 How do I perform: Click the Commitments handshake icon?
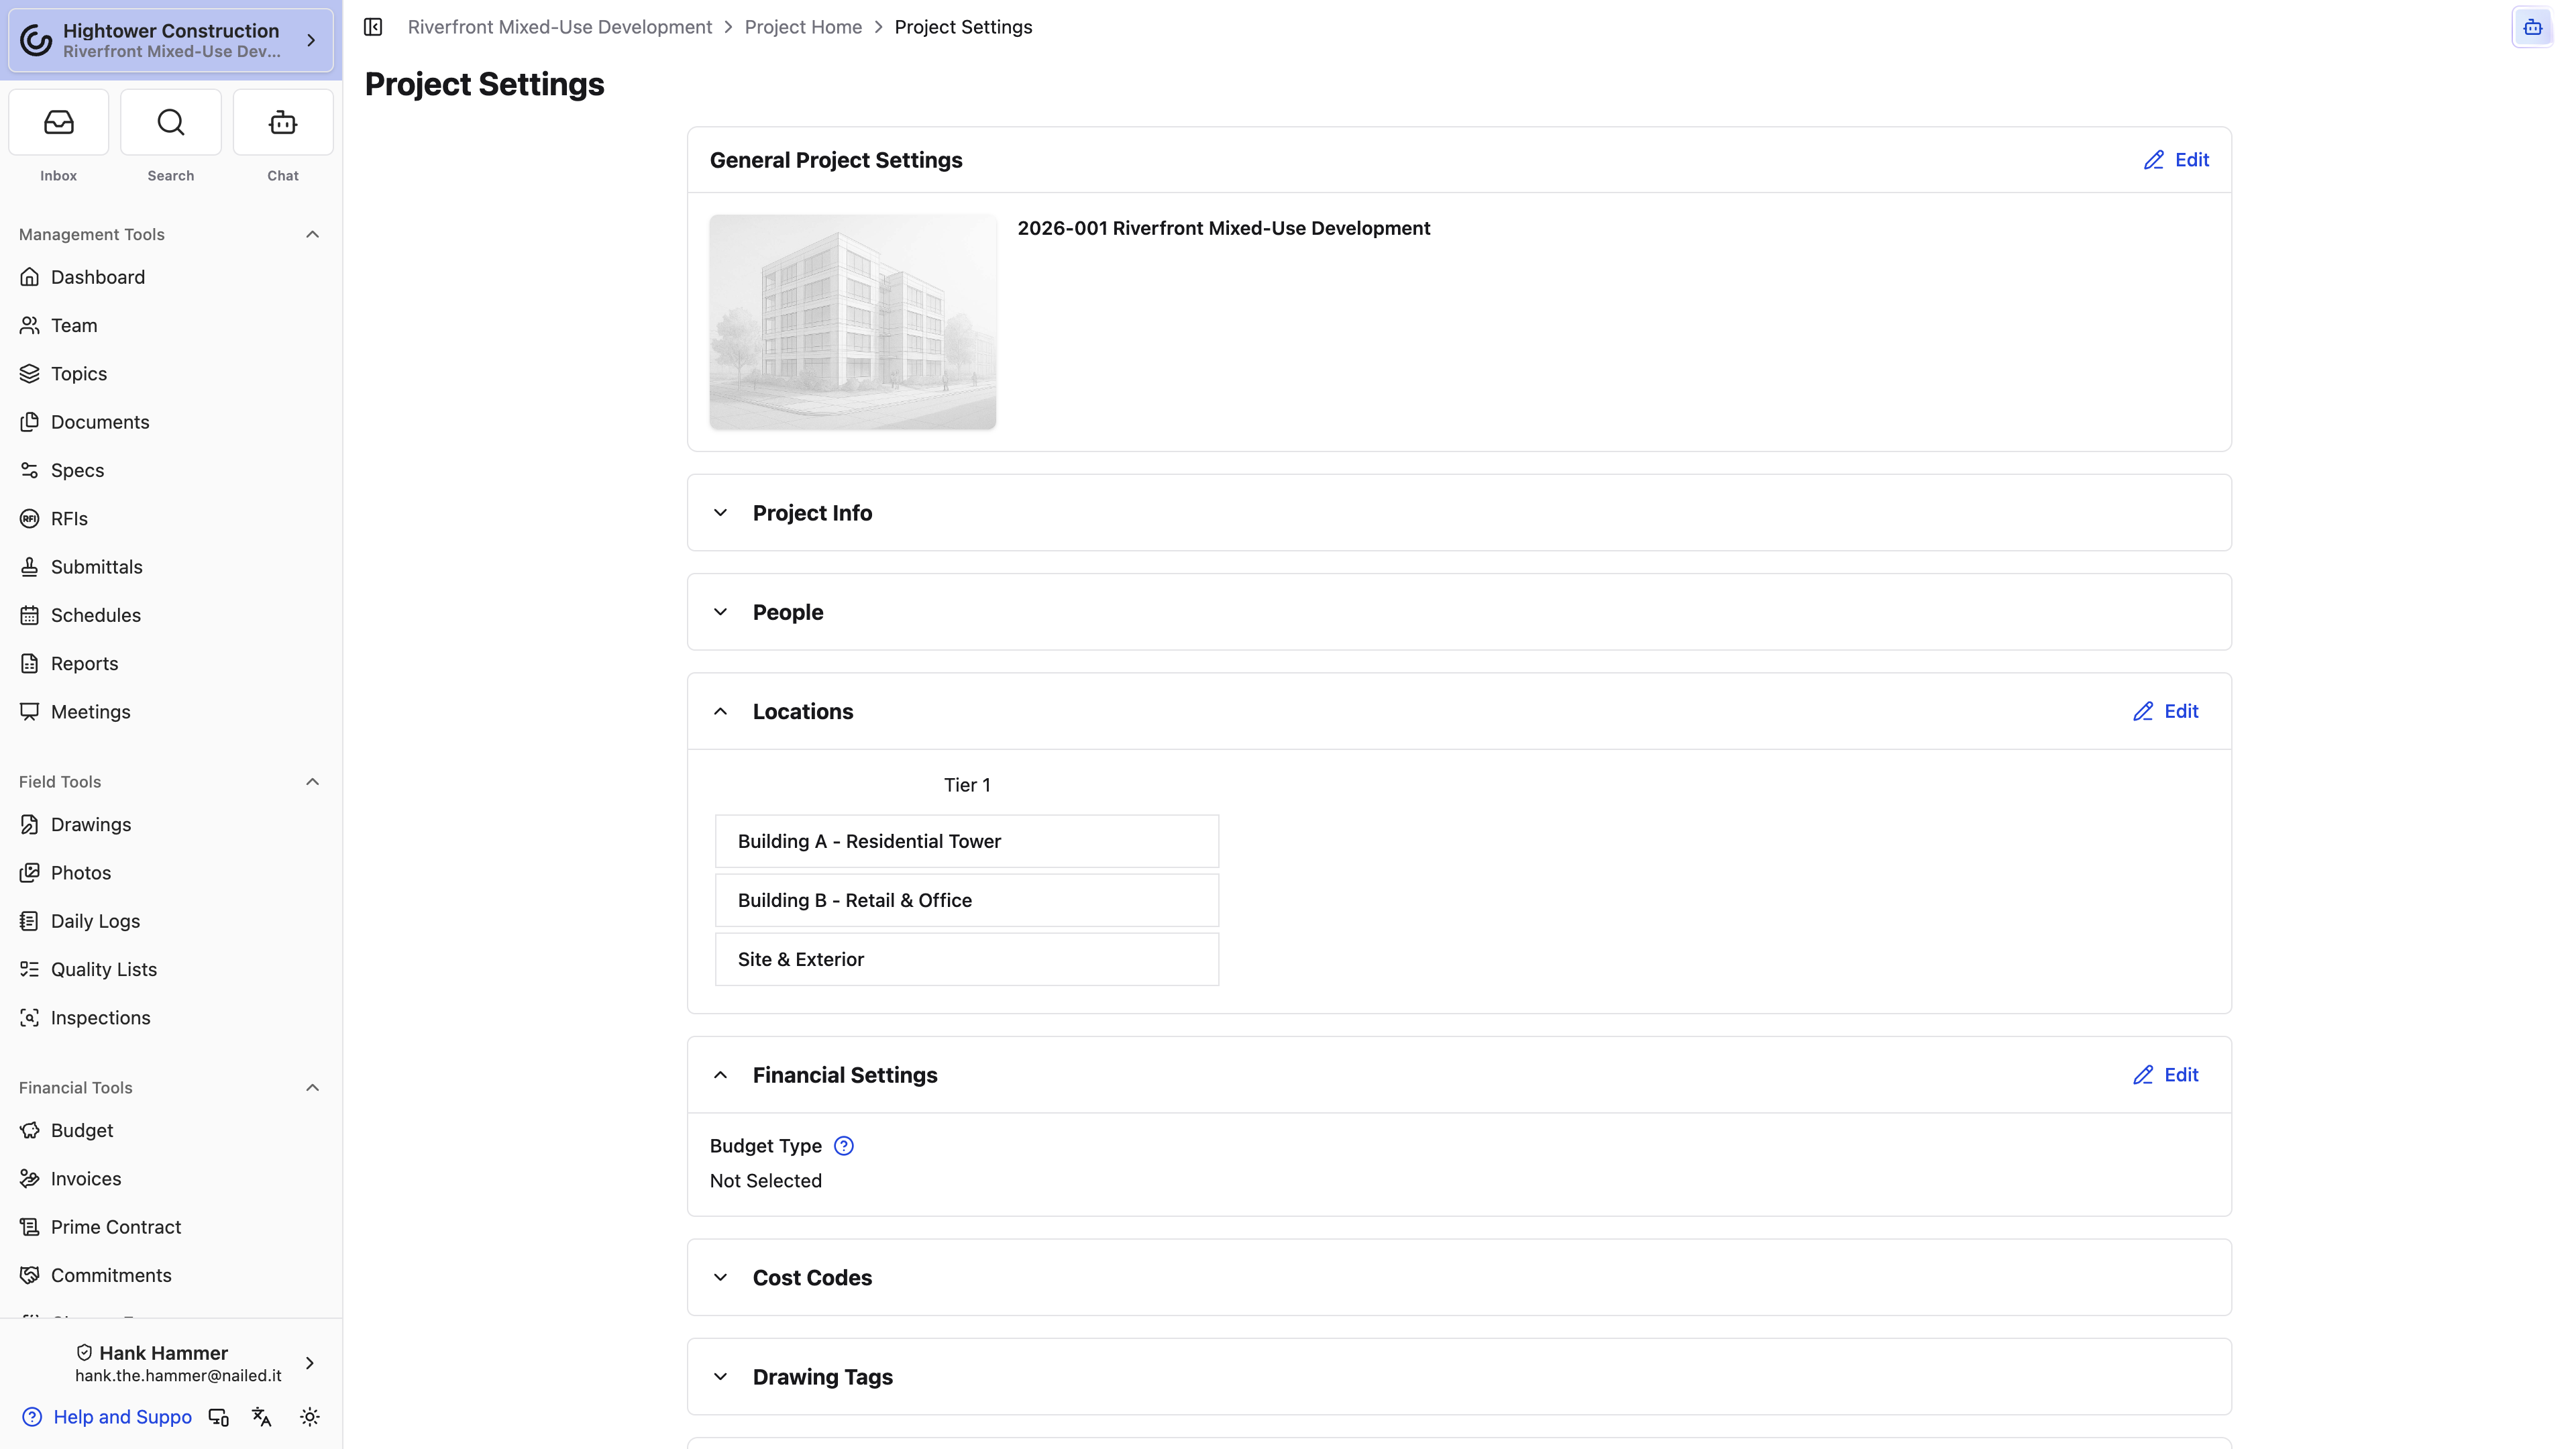30,1276
